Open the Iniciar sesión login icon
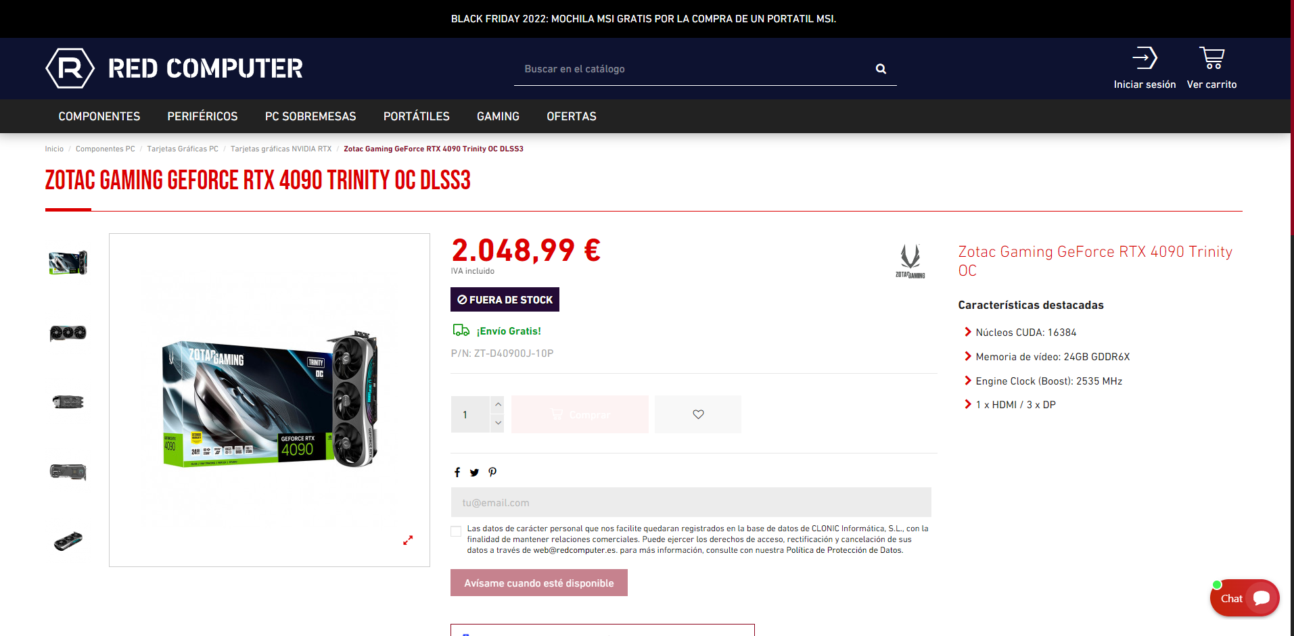This screenshot has height=636, width=1294. point(1145,59)
